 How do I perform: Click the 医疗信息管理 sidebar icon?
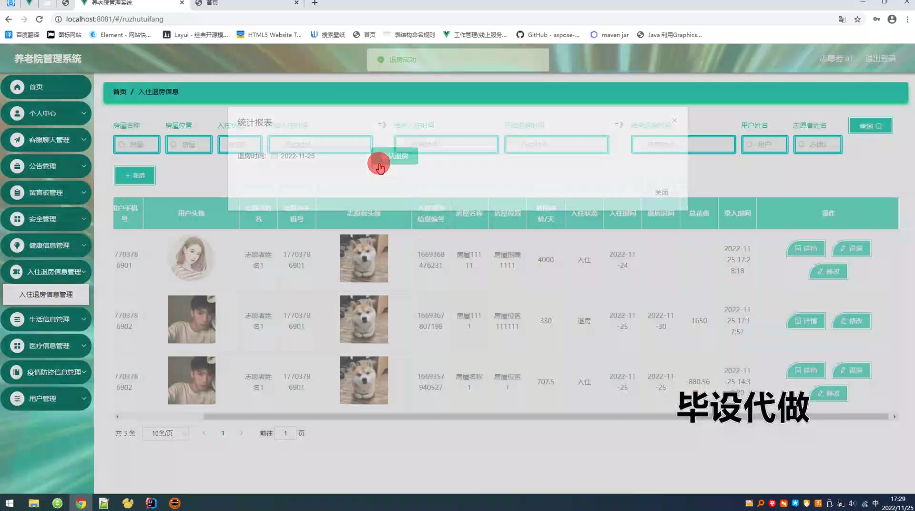(x=17, y=346)
